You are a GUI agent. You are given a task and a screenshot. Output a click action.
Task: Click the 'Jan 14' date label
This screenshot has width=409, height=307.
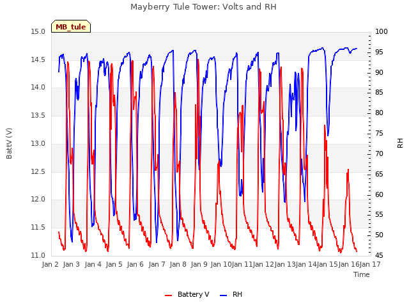pyautogui.click(x=306, y=264)
